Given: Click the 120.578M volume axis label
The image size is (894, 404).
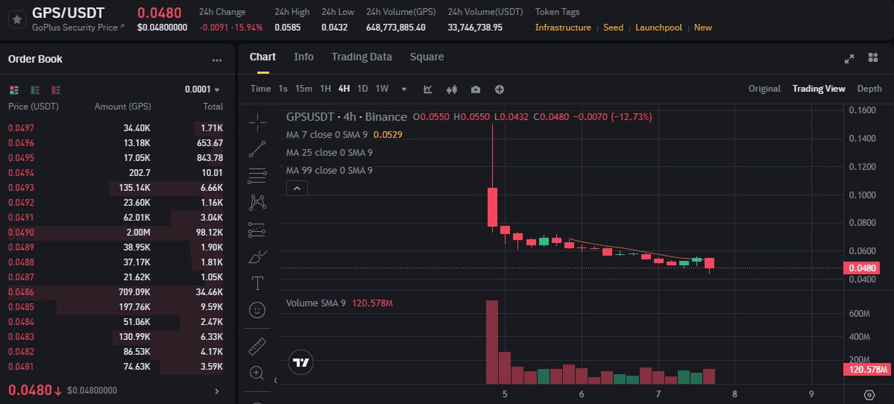Looking at the screenshot, I should click(x=866, y=370).
